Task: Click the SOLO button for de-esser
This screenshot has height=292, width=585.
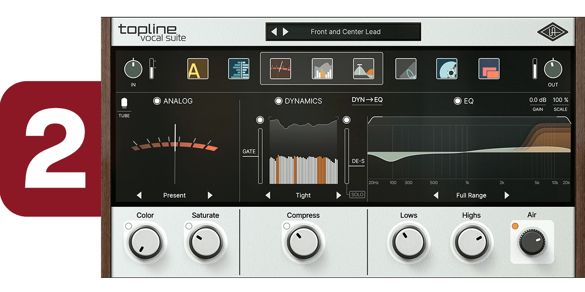Action: click(x=357, y=195)
